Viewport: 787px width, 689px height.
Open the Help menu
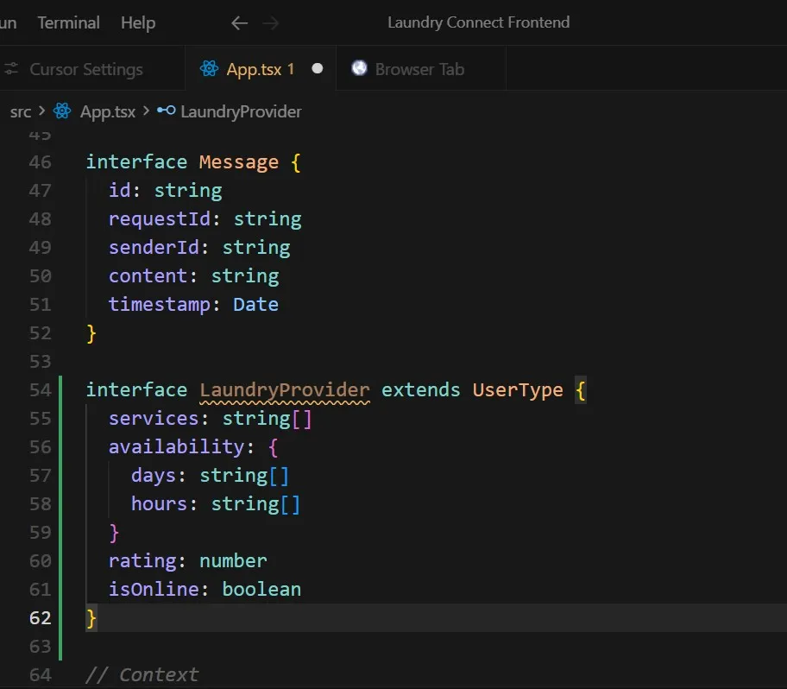click(137, 23)
